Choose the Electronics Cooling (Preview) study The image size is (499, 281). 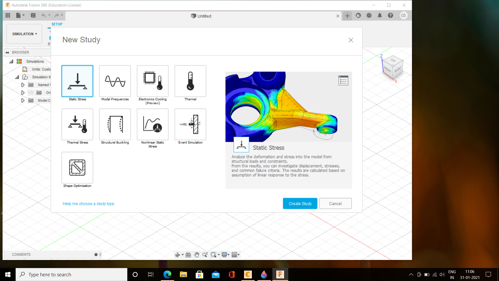point(152,81)
